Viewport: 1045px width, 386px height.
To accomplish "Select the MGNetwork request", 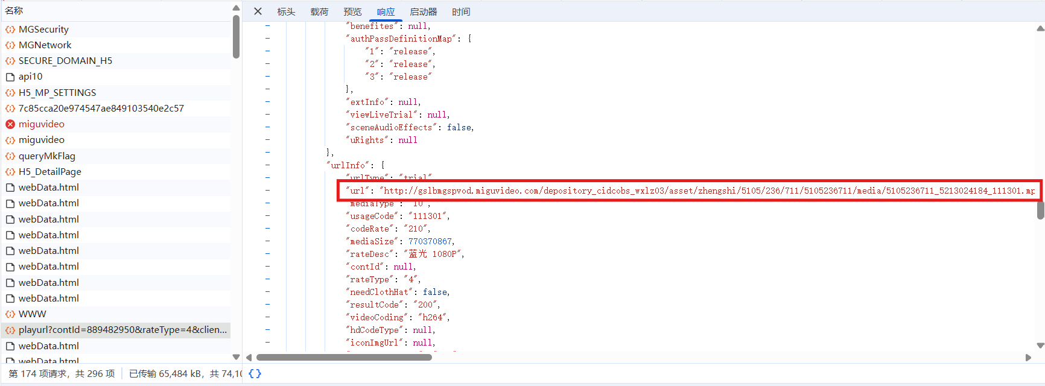I will click(x=116, y=45).
